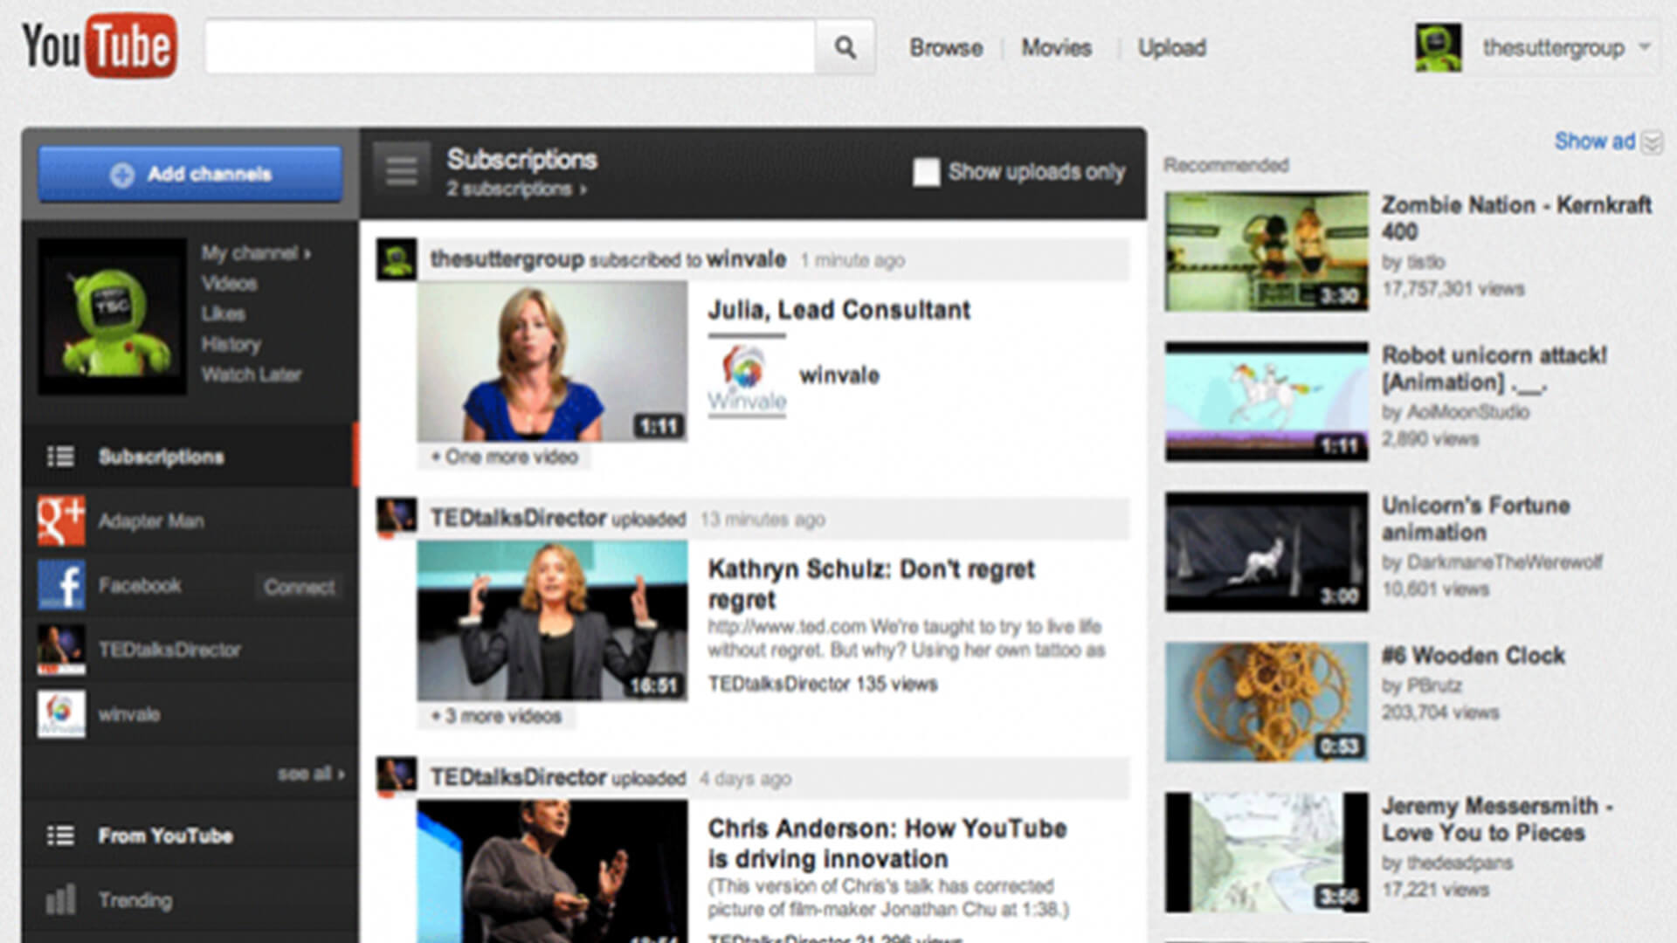The width and height of the screenshot is (1677, 943).
Task: Play the #6 Wooden Clock thumbnail
Action: pos(1266,702)
